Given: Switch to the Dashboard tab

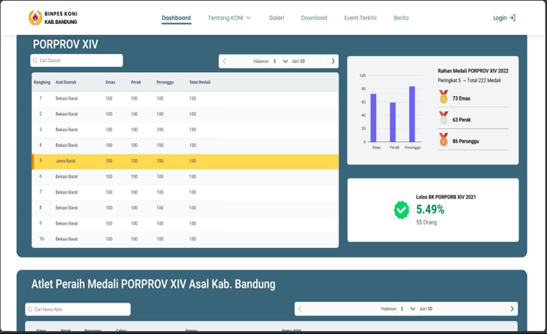Looking at the screenshot, I should point(176,17).
